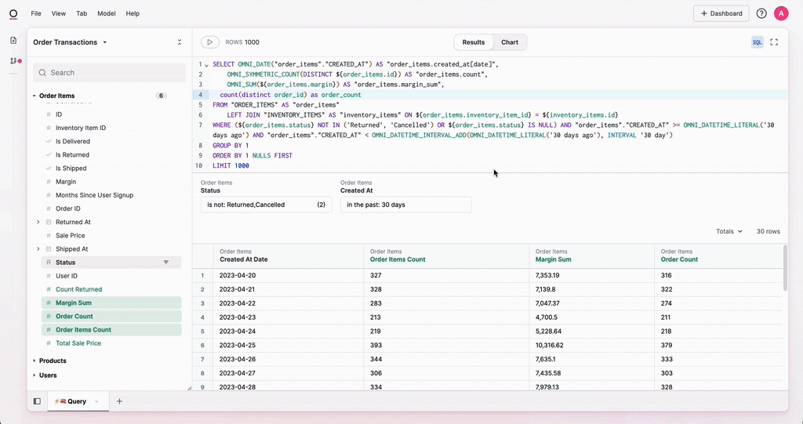Screen dimensions: 803x424
Task: Open the Help menu
Action: click(x=133, y=13)
